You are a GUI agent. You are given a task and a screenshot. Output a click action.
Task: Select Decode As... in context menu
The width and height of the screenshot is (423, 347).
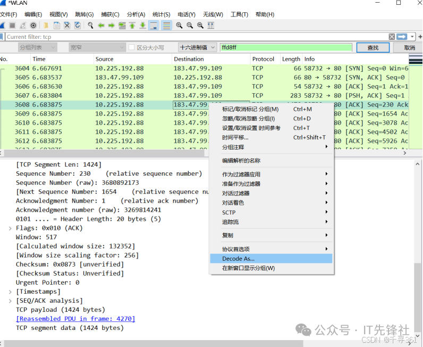click(238, 259)
